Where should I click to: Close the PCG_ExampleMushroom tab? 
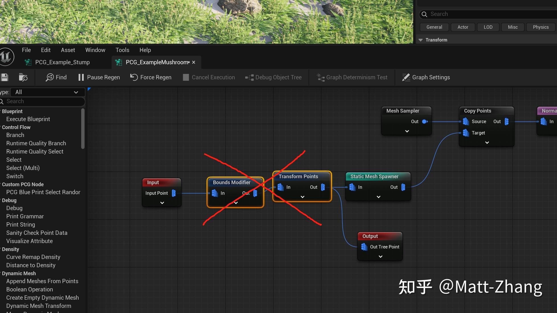(x=194, y=62)
